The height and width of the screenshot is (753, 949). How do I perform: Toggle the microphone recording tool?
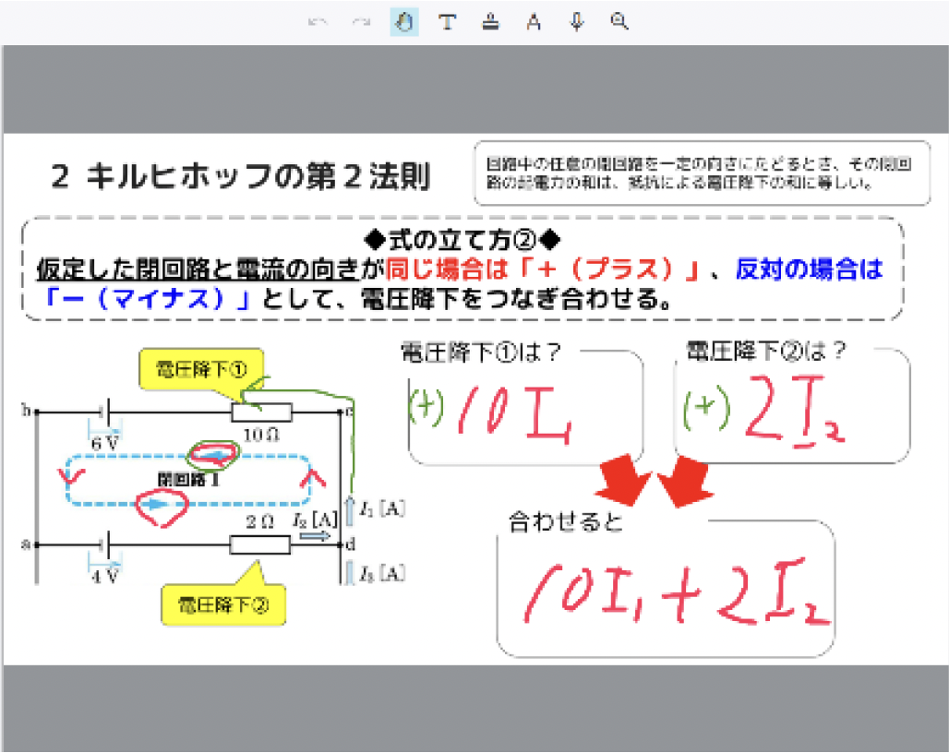click(x=576, y=23)
